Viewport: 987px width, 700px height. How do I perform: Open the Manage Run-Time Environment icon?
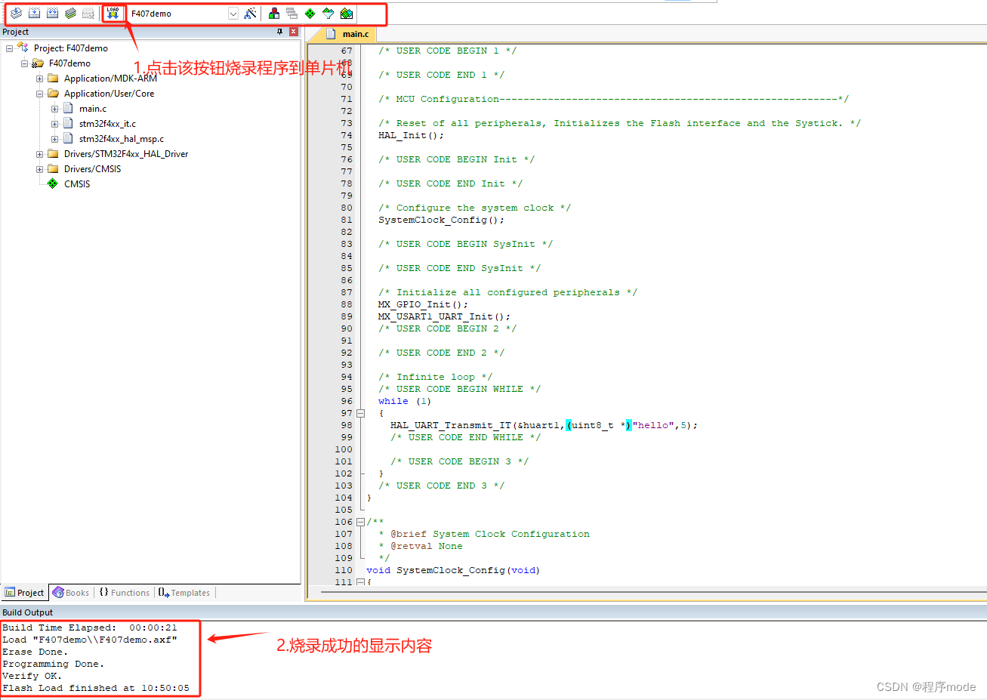pos(310,14)
